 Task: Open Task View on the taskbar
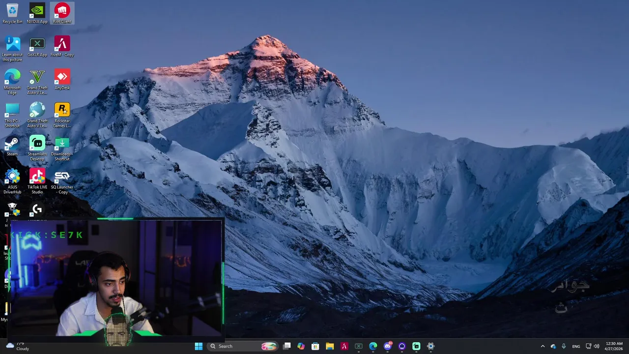click(x=287, y=346)
